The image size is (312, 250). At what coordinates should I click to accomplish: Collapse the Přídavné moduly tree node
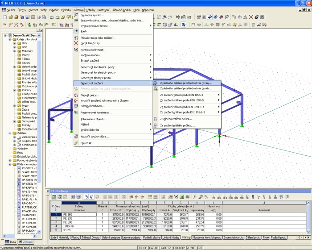pyautogui.click(x=10, y=164)
